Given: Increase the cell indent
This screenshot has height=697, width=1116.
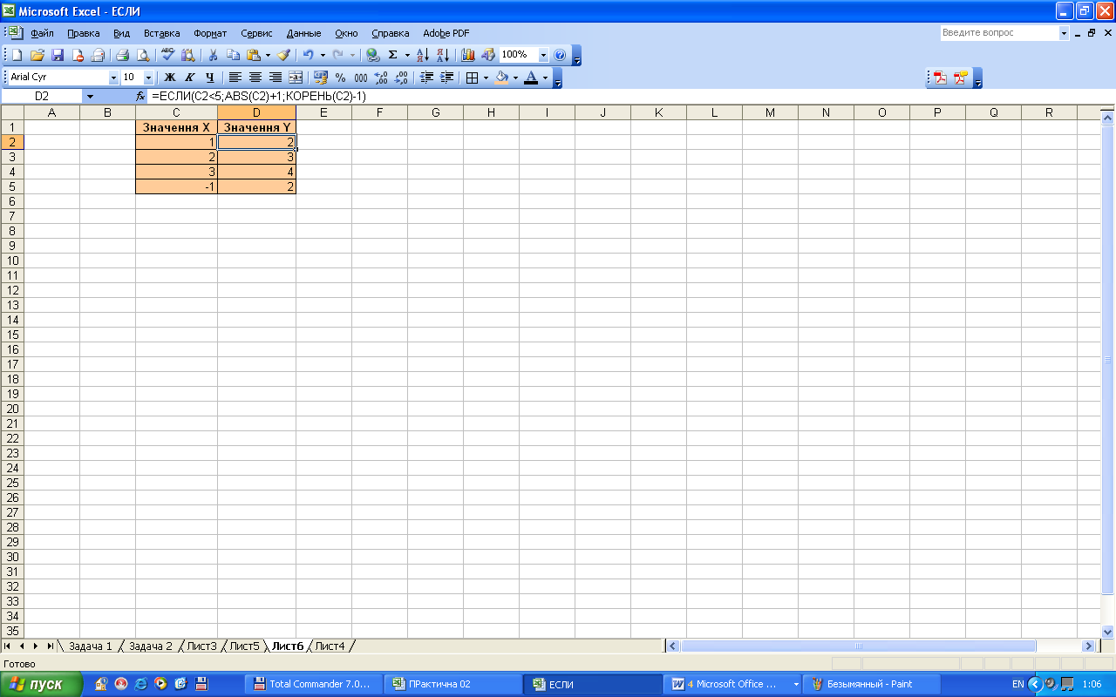Looking at the screenshot, I should pos(447,78).
